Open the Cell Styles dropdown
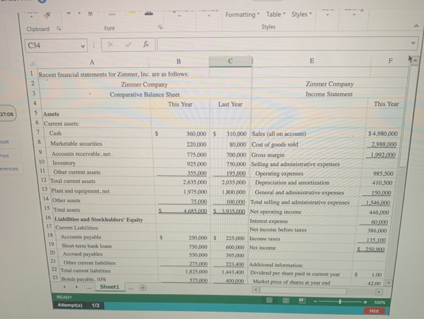424x319 pixels. pos(302,14)
